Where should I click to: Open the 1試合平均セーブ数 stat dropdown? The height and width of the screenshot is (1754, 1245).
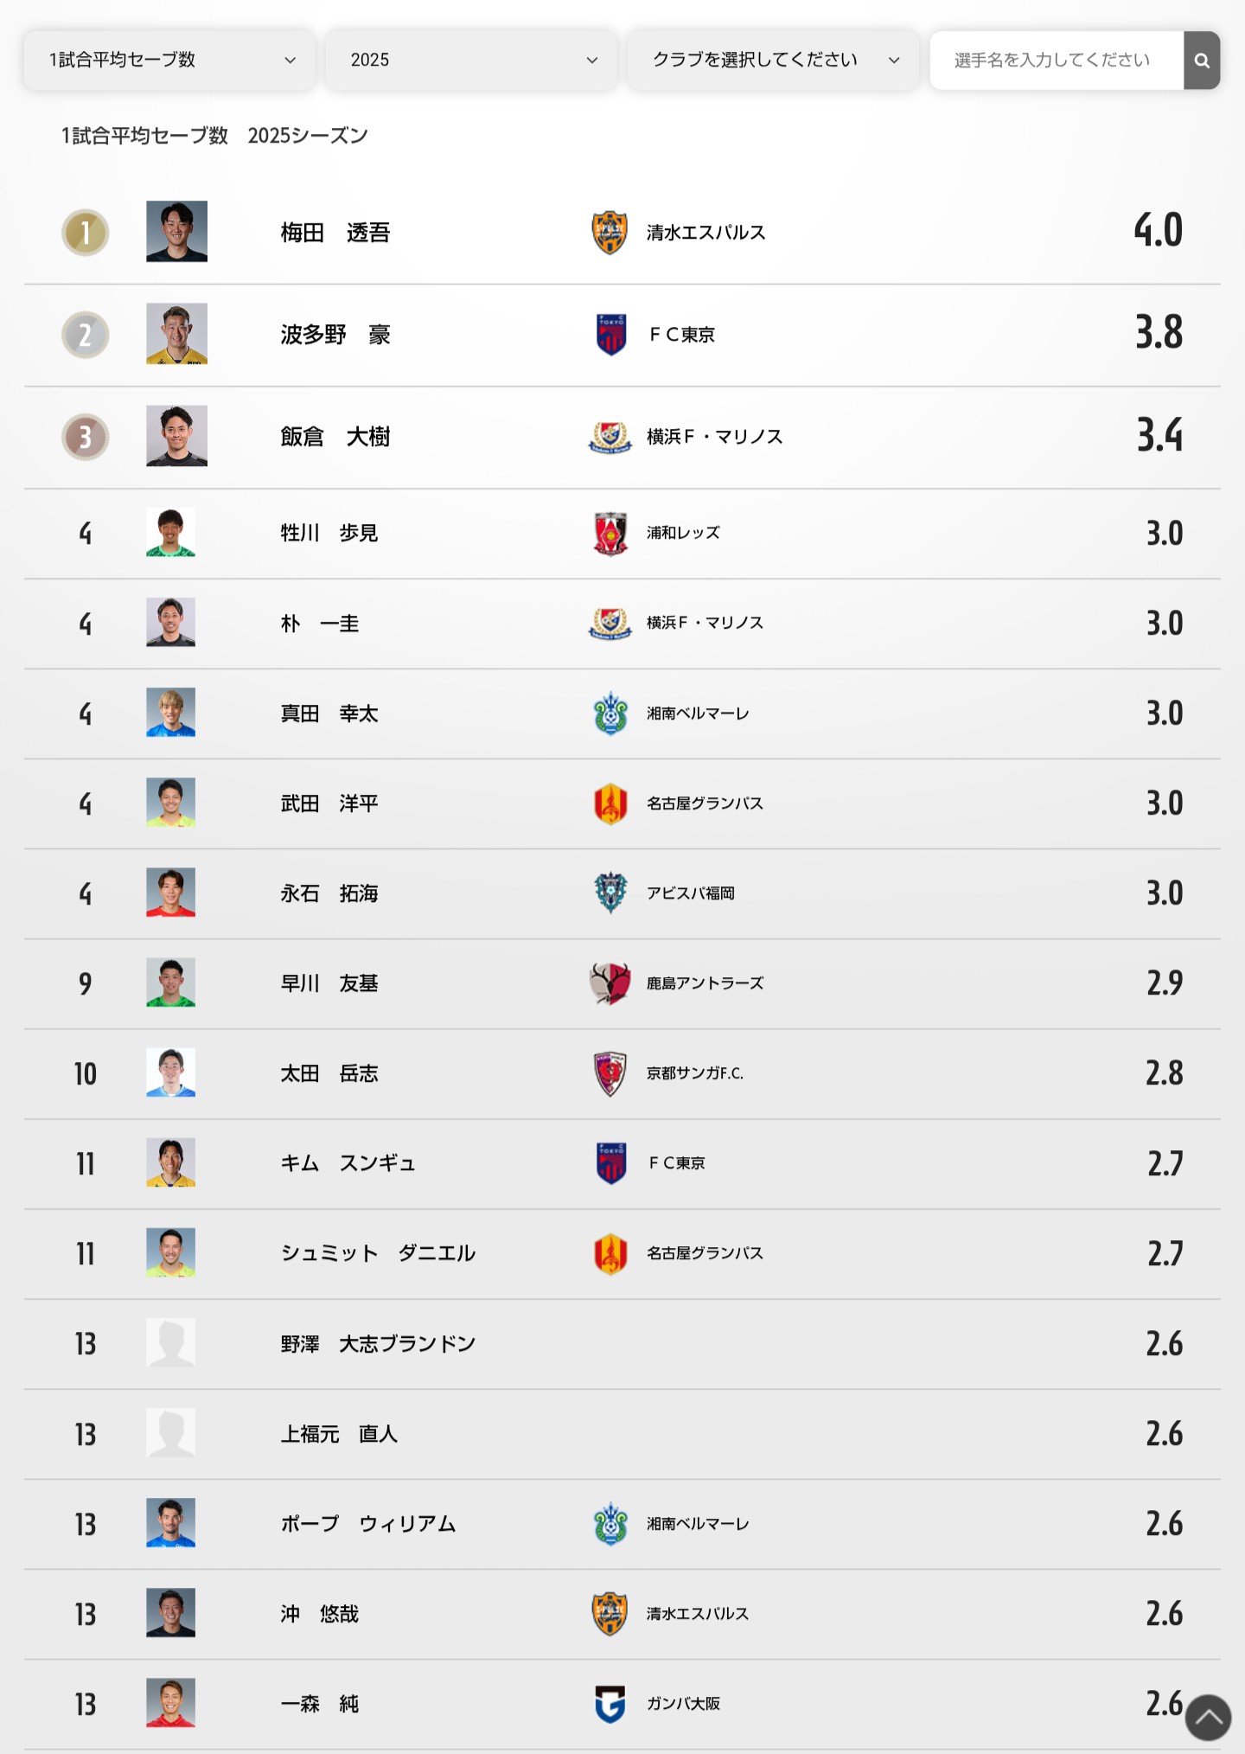click(x=169, y=61)
